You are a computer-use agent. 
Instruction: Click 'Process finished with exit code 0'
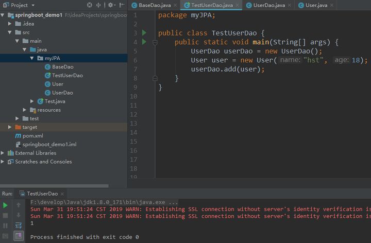coord(85,237)
